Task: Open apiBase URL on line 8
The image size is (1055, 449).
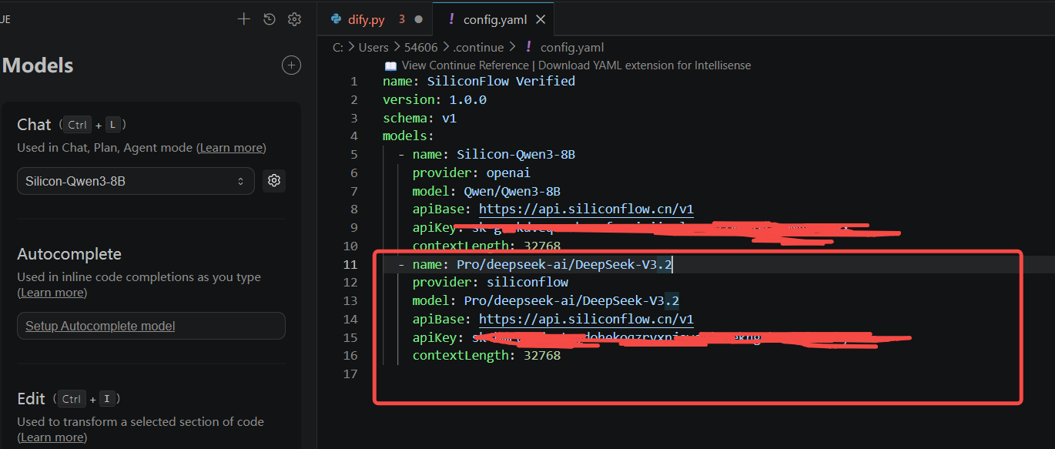Action: coord(586,209)
